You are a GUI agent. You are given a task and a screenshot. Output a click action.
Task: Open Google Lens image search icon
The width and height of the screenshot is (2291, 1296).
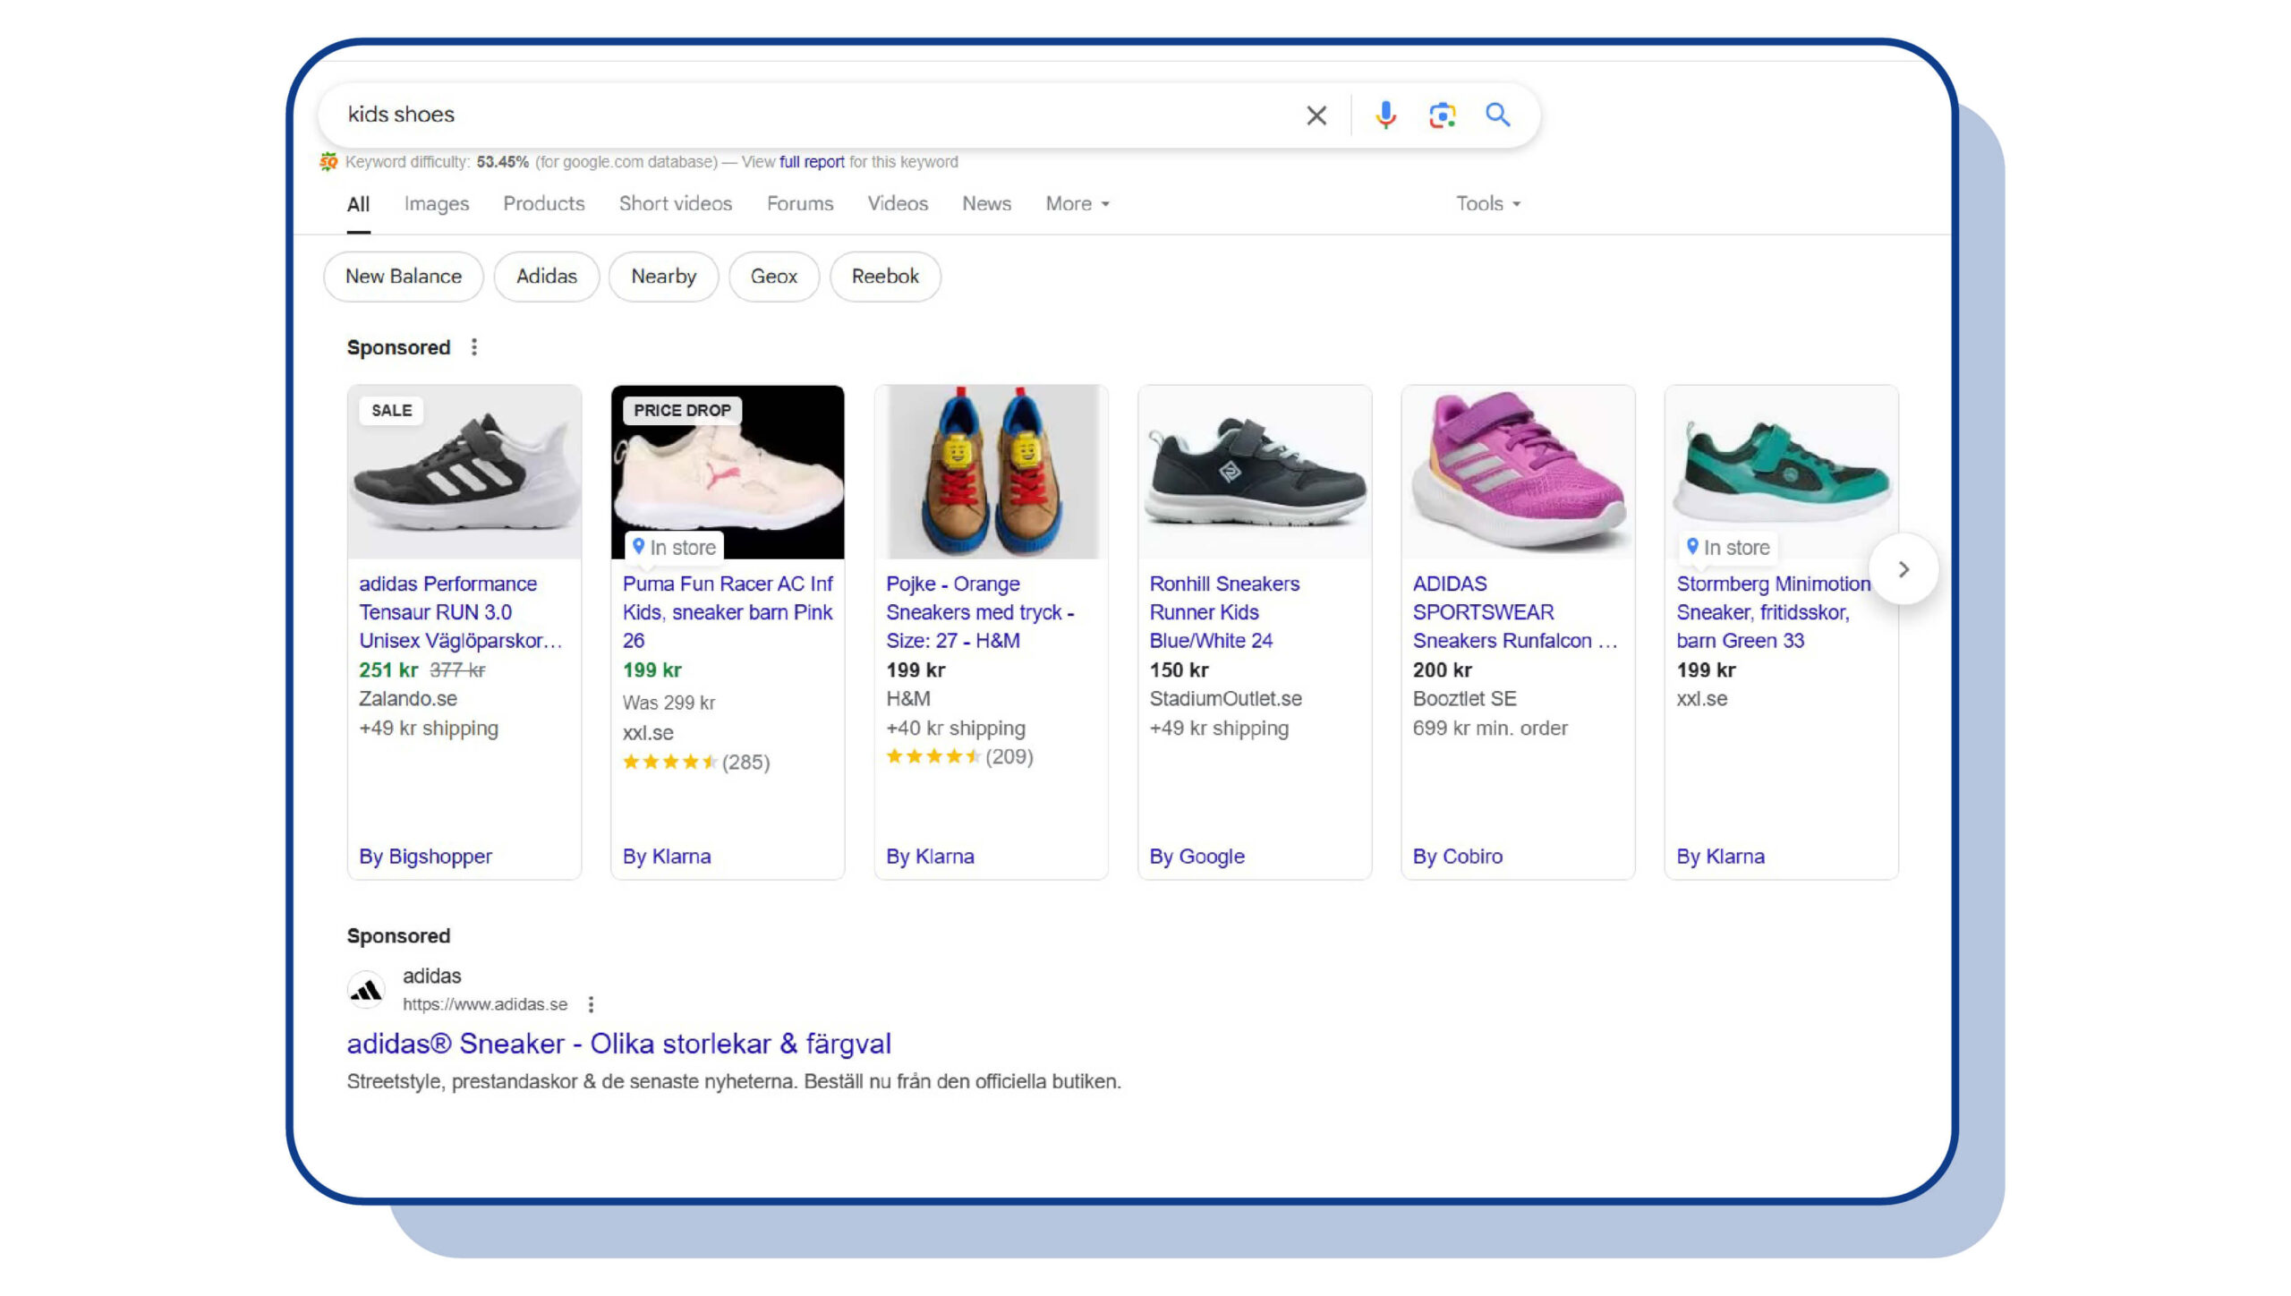click(1442, 115)
